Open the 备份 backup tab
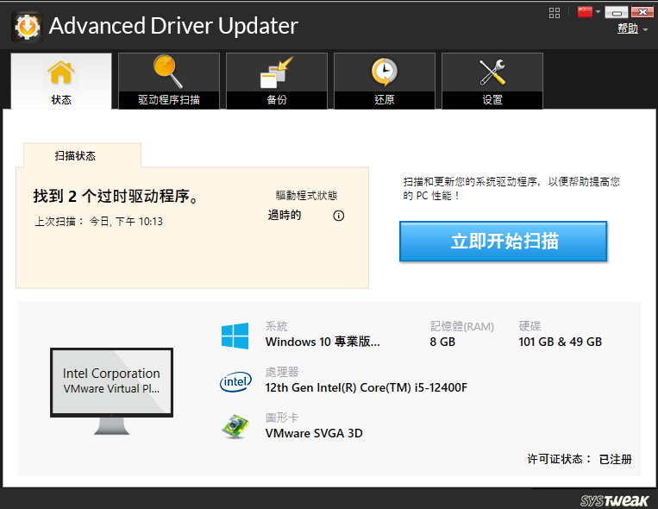This screenshot has height=509, width=658. (x=277, y=80)
